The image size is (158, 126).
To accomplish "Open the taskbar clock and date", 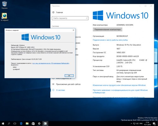I will click(x=147, y=123).
